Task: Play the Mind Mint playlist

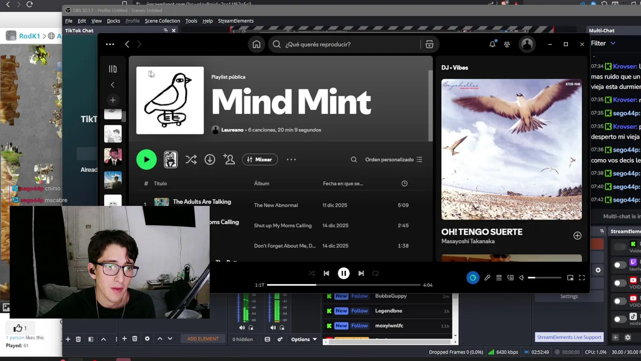Action: (x=146, y=159)
